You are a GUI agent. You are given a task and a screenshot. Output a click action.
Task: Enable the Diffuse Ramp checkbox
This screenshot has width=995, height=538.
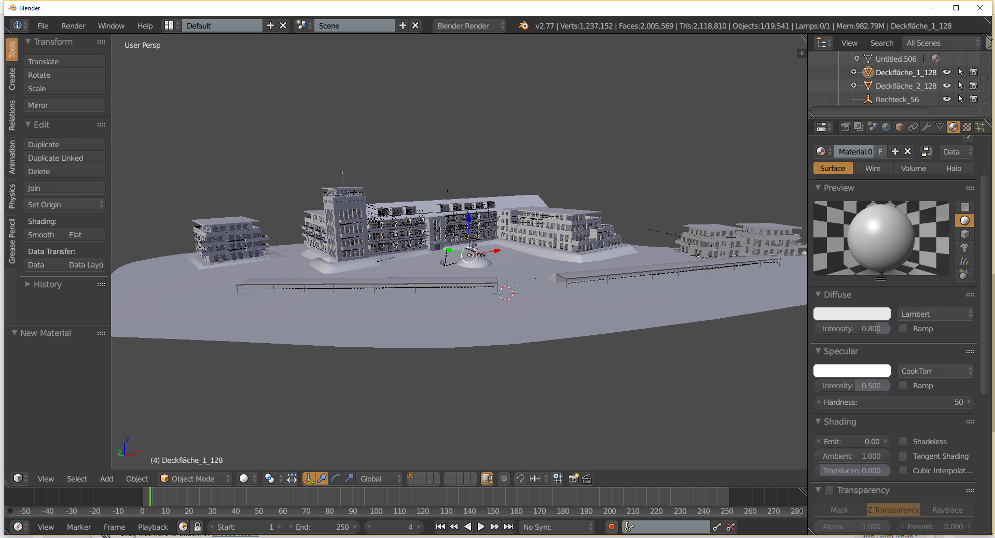903,328
